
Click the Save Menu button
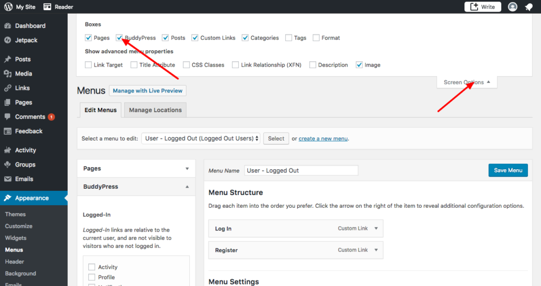(x=508, y=170)
